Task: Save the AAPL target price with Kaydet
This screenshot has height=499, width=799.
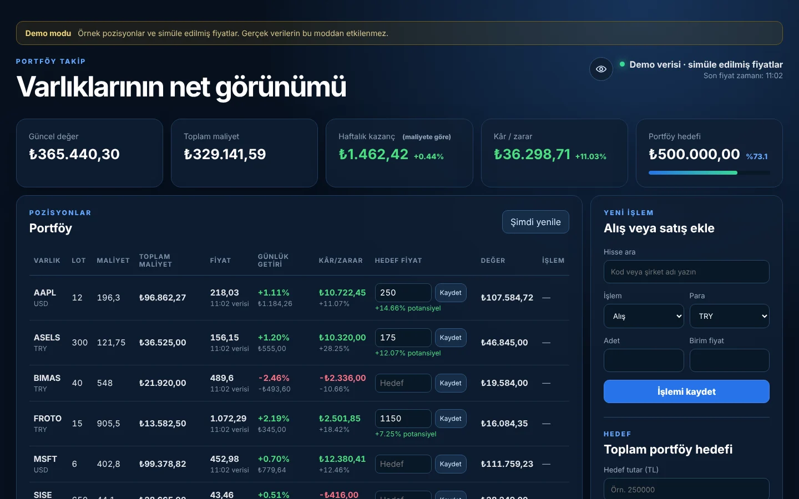Action: pos(451,293)
